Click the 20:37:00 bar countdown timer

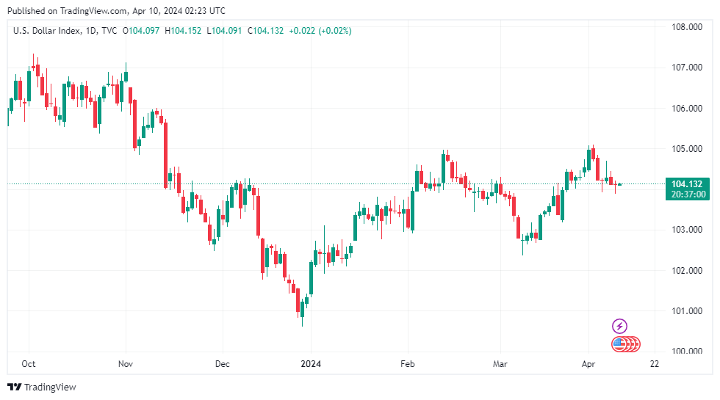tap(687, 194)
